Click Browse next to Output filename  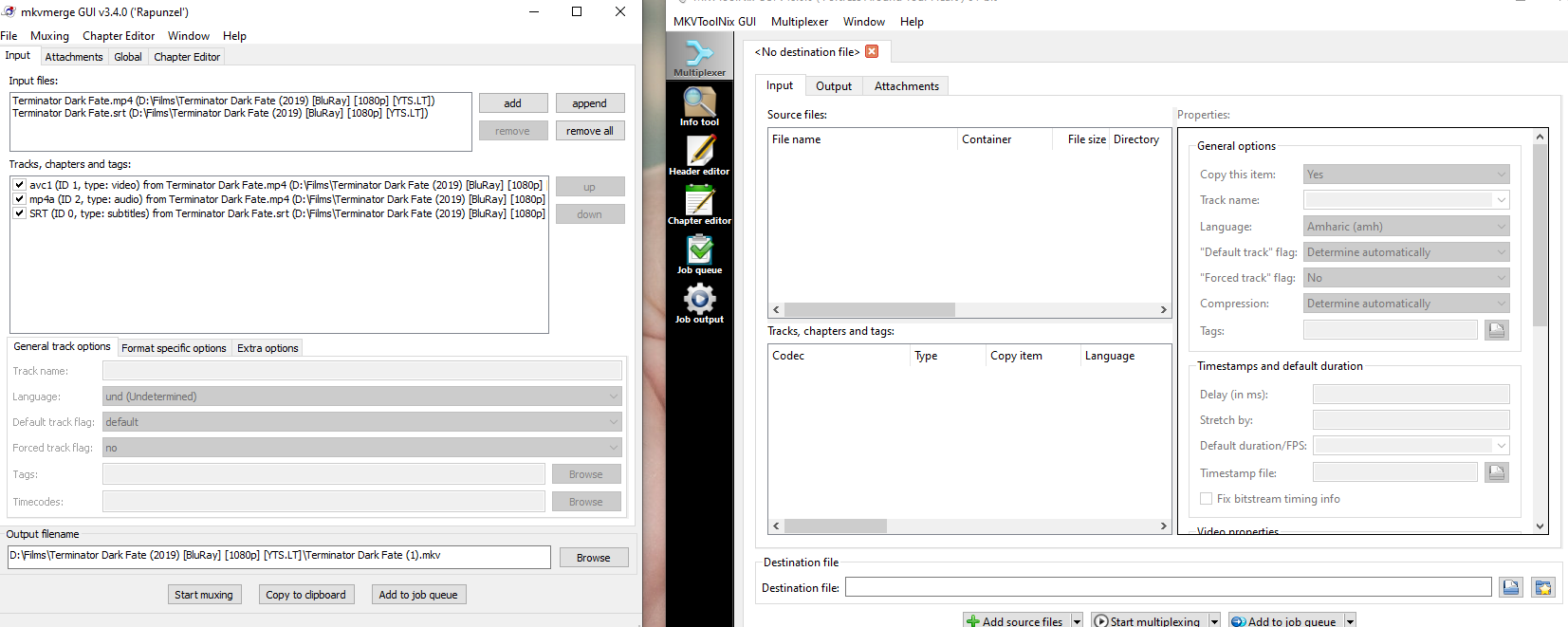click(594, 558)
